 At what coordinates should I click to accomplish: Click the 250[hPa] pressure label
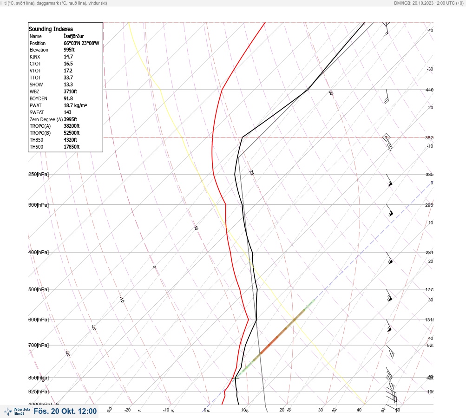point(39,174)
